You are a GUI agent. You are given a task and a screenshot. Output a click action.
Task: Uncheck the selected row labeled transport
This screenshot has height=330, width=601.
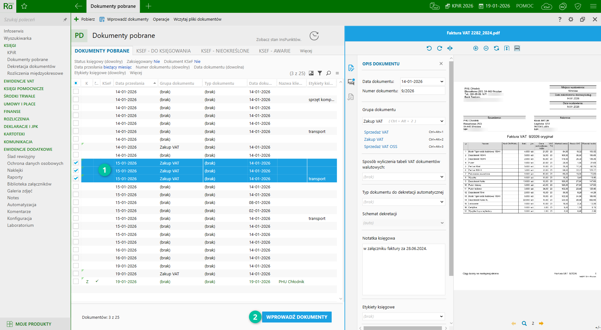pos(76,179)
